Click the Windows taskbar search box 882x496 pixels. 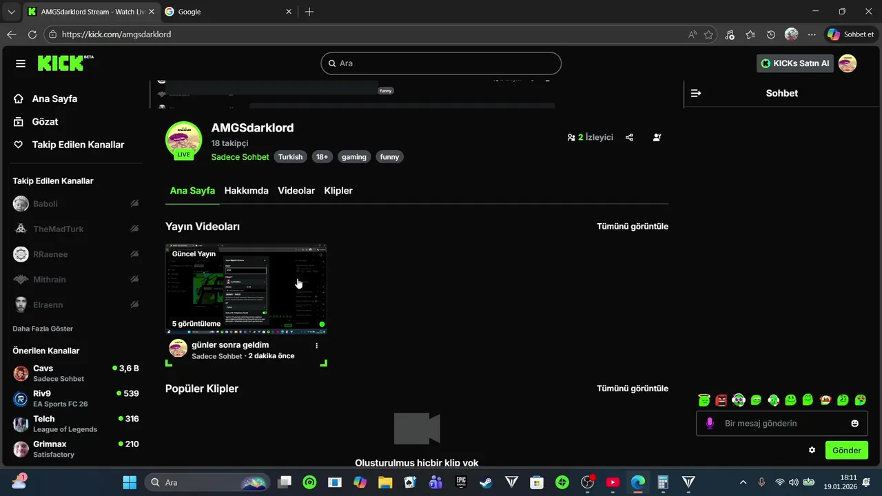(208, 482)
